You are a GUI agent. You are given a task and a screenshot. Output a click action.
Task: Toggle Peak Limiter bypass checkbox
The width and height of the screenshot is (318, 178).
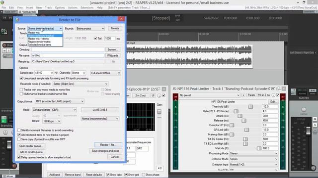(278, 95)
